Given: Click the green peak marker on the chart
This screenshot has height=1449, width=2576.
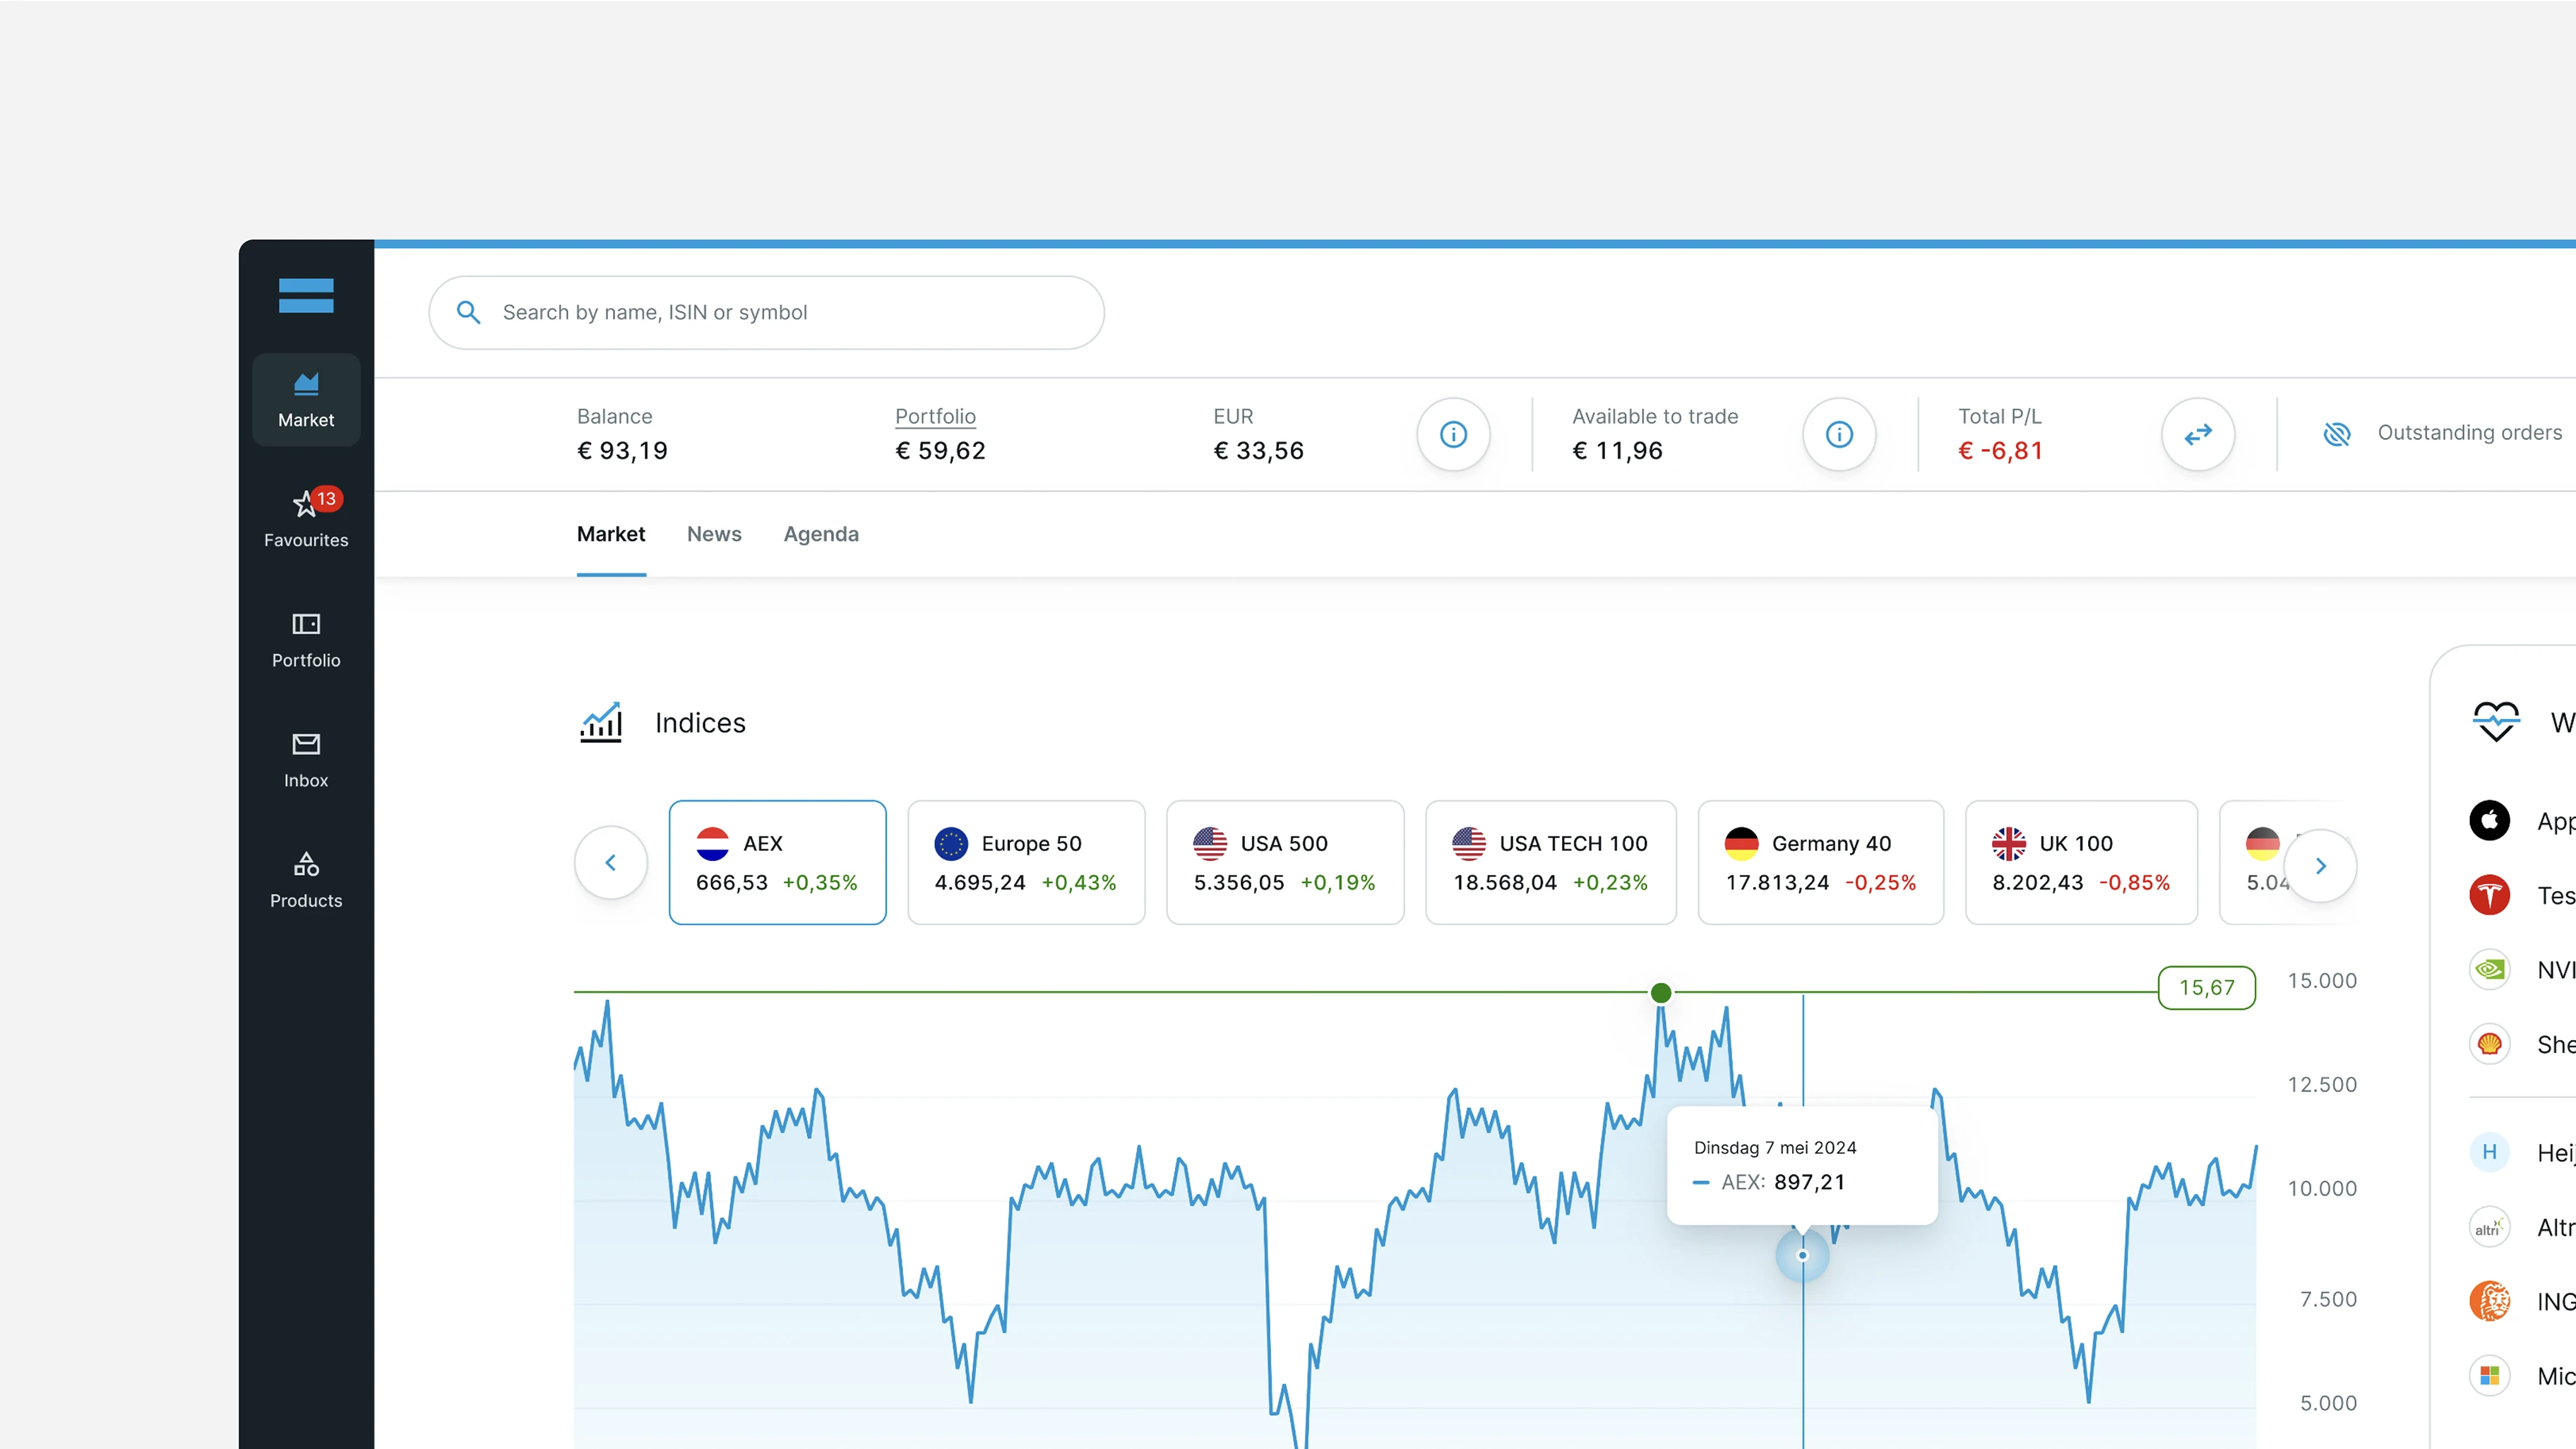Looking at the screenshot, I should click(x=1661, y=993).
